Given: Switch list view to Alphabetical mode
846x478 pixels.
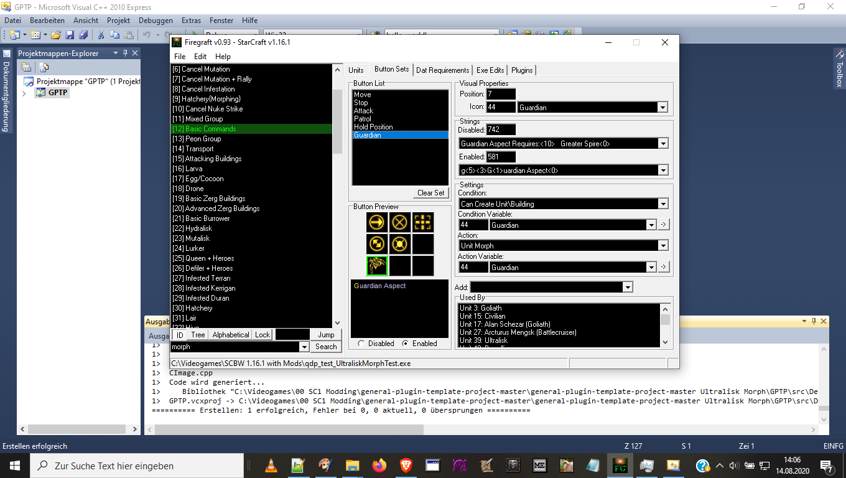Looking at the screenshot, I should tap(230, 335).
